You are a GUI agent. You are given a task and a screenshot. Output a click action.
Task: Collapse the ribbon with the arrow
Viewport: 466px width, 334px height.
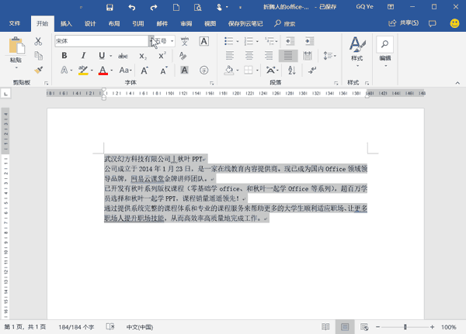click(x=457, y=83)
